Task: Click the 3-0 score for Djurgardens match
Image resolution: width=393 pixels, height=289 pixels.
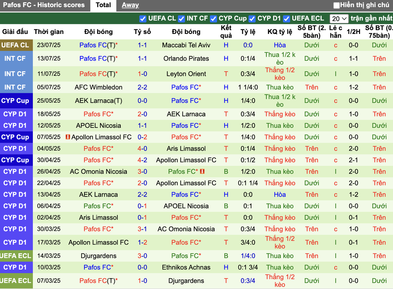Action: (142, 256)
